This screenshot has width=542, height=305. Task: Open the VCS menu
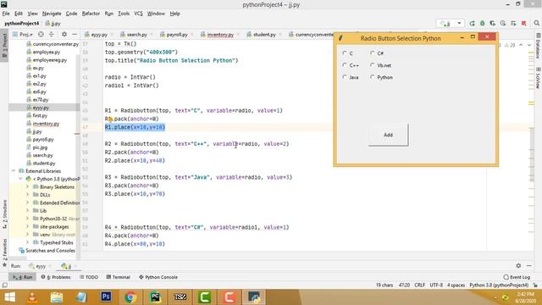(138, 14)
